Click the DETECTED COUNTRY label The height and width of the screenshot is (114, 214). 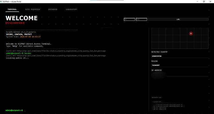(159, 52)
